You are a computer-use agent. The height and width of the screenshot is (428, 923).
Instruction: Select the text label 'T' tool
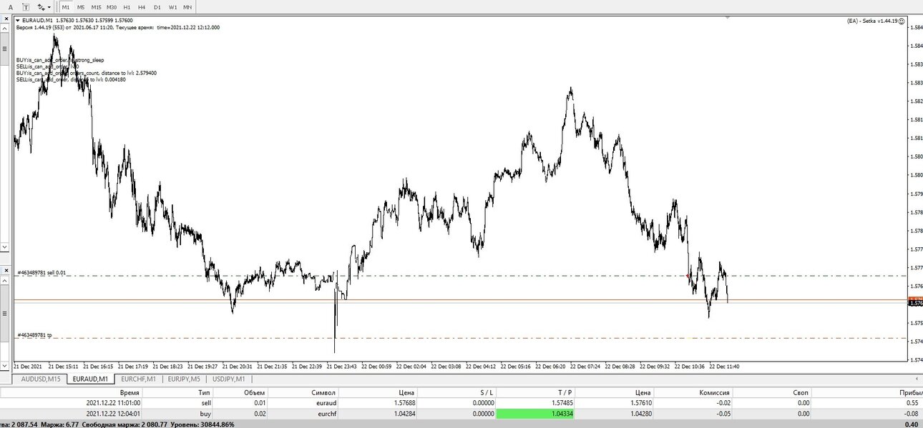coord(25,6)
